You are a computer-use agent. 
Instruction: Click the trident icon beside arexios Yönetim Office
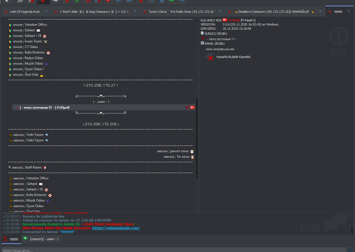(x=11, y=178)
